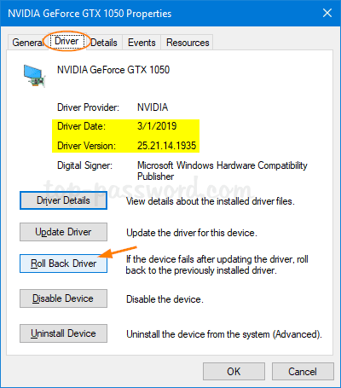Click the Uninstall Device button
Image resolution: width=341 pixels, height=388 pixels.
click(x=63, y=333)
